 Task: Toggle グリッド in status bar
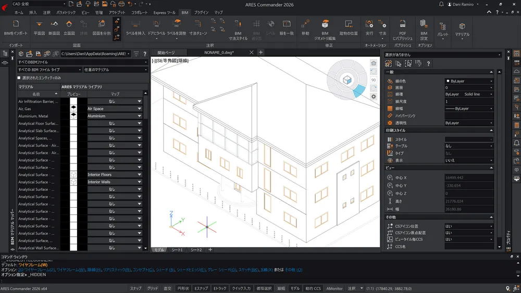tap(153, 288)
